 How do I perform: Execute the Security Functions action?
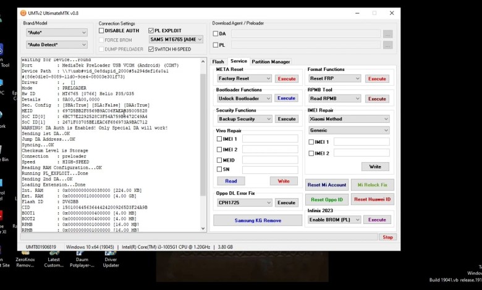click(x=287, y=118)
